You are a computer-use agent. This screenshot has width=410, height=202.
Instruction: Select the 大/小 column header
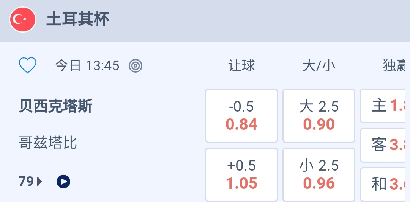[319, 66]
